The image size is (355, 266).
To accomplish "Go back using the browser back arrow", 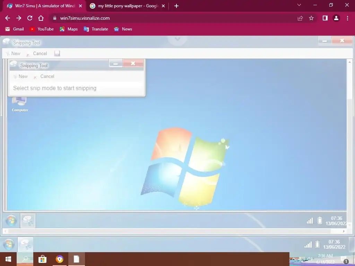I will pos(8,18).
